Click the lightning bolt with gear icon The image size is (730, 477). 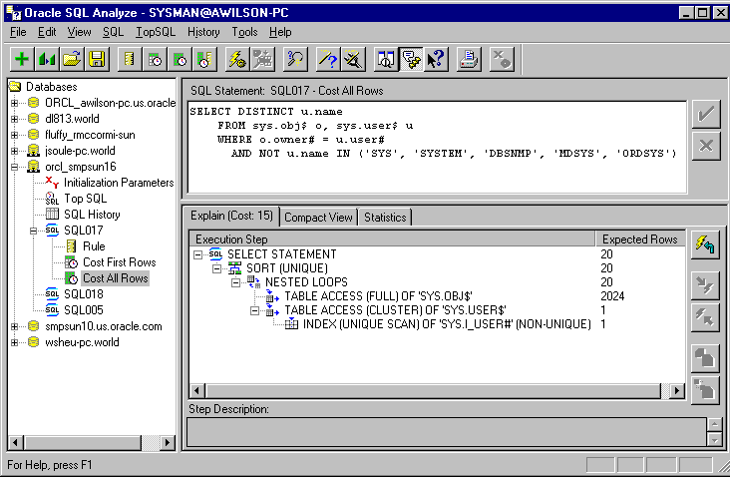237,59
